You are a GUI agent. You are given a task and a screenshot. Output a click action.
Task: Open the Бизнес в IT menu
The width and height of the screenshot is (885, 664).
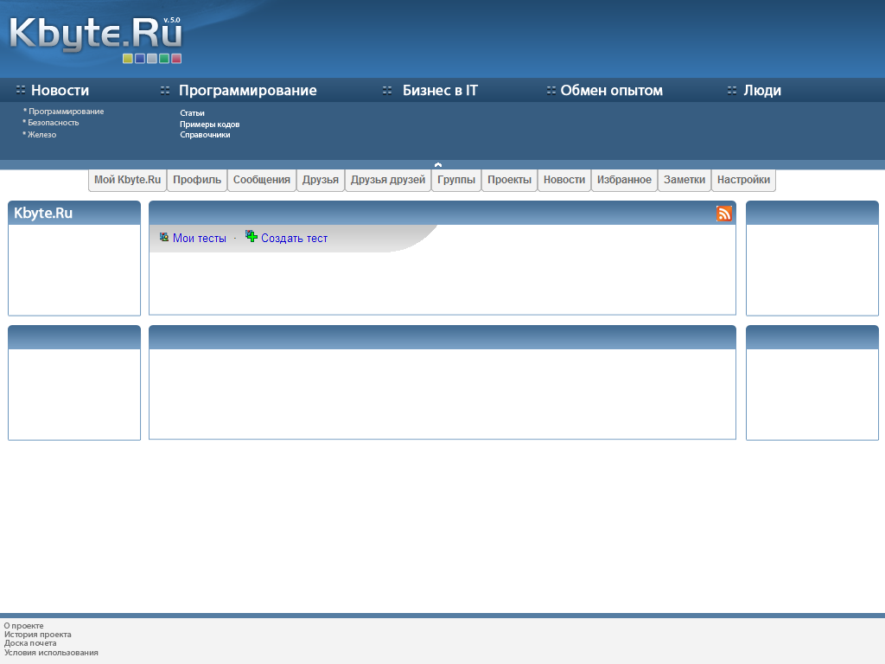pyautogui.click(x=440, y=90)
